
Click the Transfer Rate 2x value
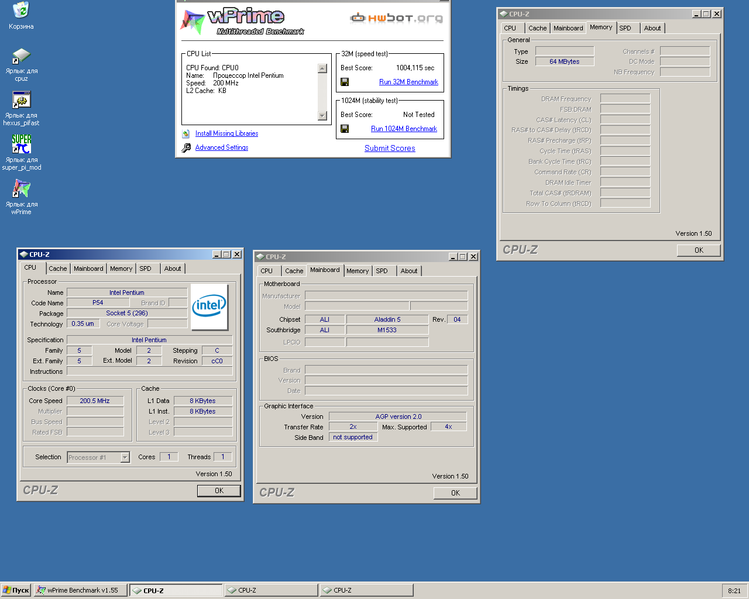click(x=353, y=426)
